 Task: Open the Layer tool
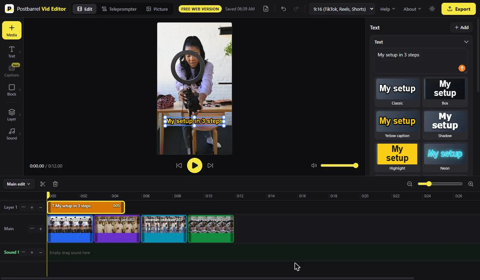(x=11, y=115)
